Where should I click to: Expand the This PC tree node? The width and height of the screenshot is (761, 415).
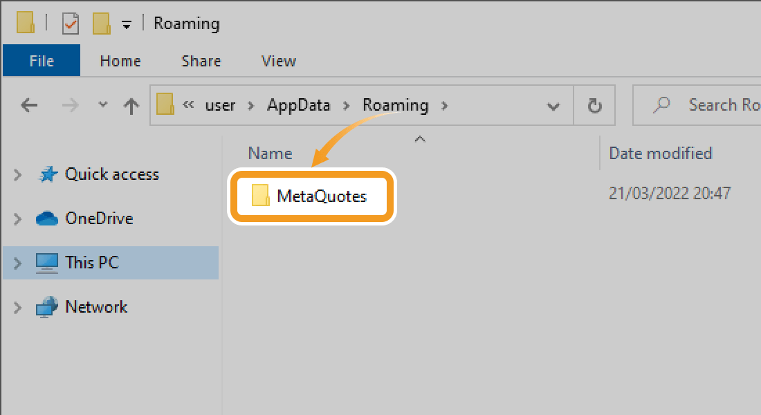pyautogui.click(x=18, y=263)
